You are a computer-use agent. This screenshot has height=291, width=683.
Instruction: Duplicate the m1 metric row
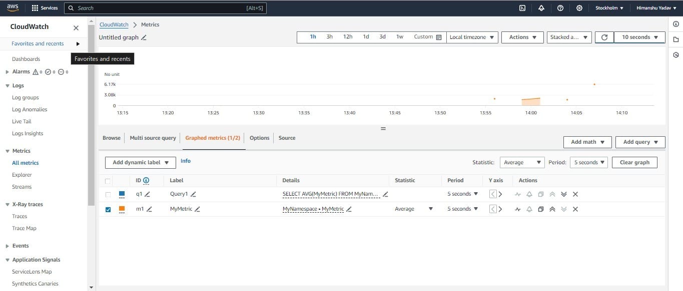[x=540, y=209]
